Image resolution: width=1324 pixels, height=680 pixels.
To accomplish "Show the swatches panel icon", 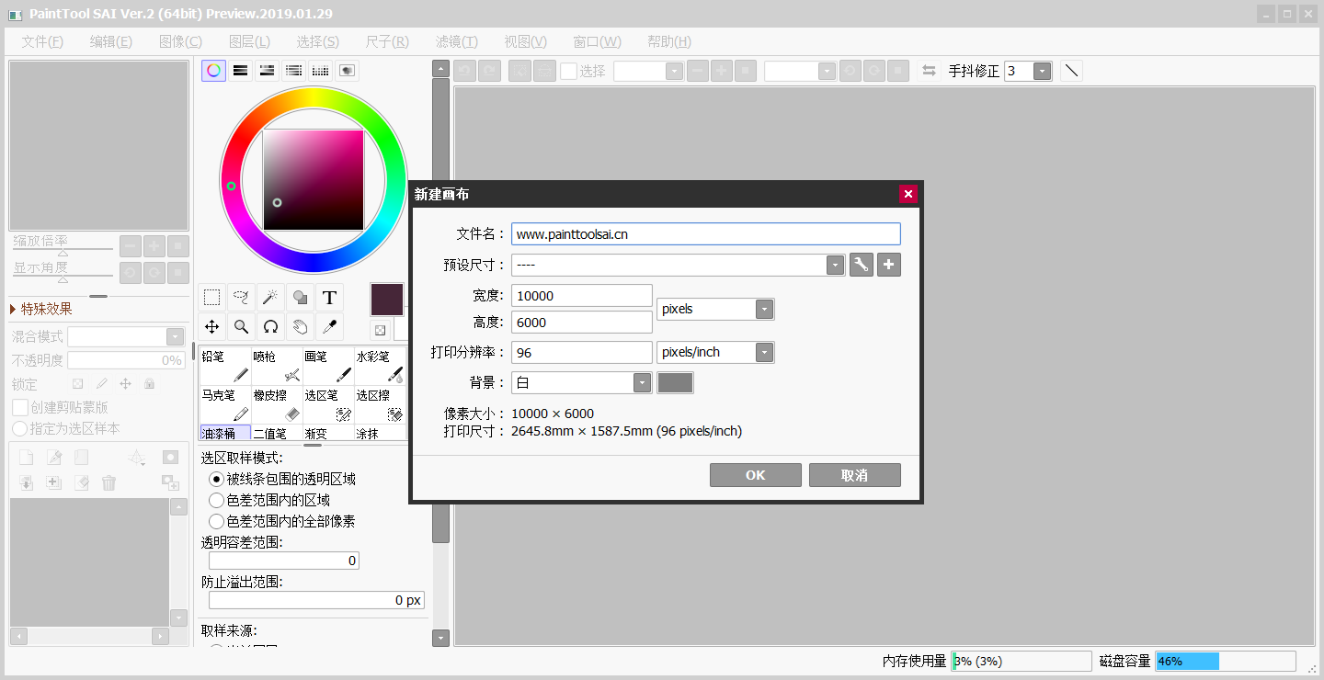I will pos(320,71).
